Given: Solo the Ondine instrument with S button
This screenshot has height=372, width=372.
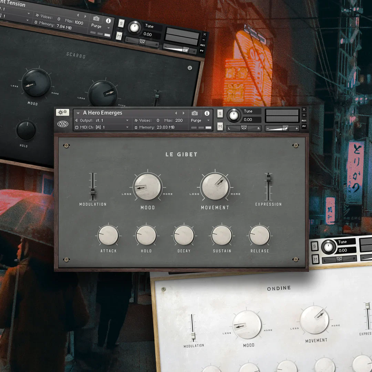Looking at the screenshot, I should point(314,246).
